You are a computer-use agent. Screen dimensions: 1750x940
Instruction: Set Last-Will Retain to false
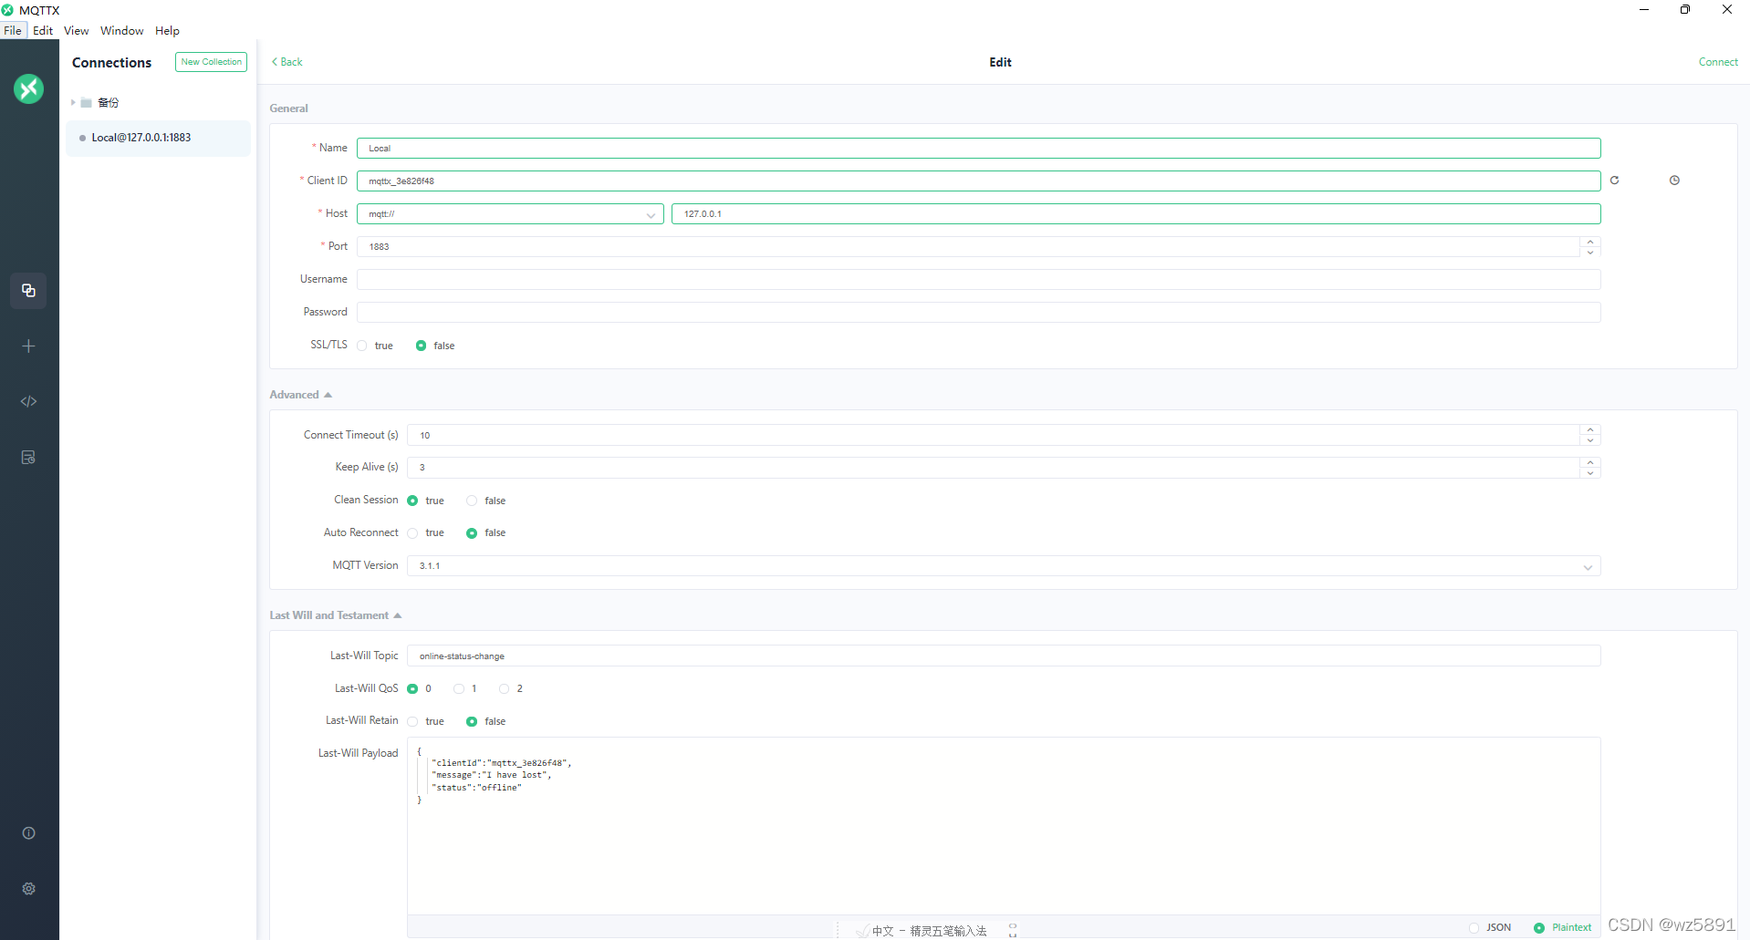pos(472,722)
